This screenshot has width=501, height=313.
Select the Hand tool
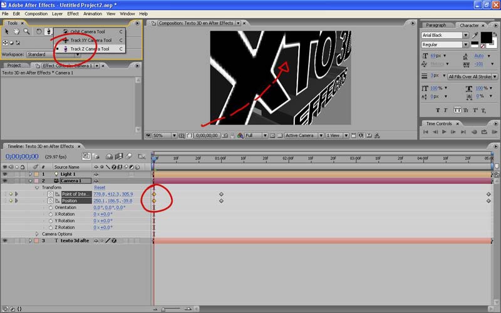(x=16, y=31)
